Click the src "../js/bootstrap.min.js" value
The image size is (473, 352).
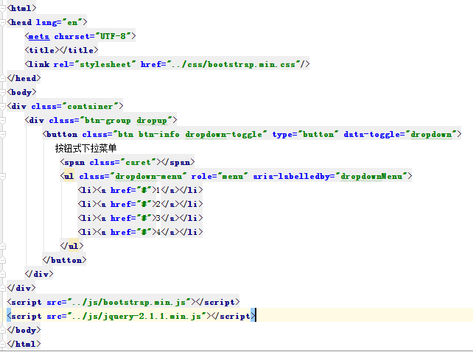129,302
